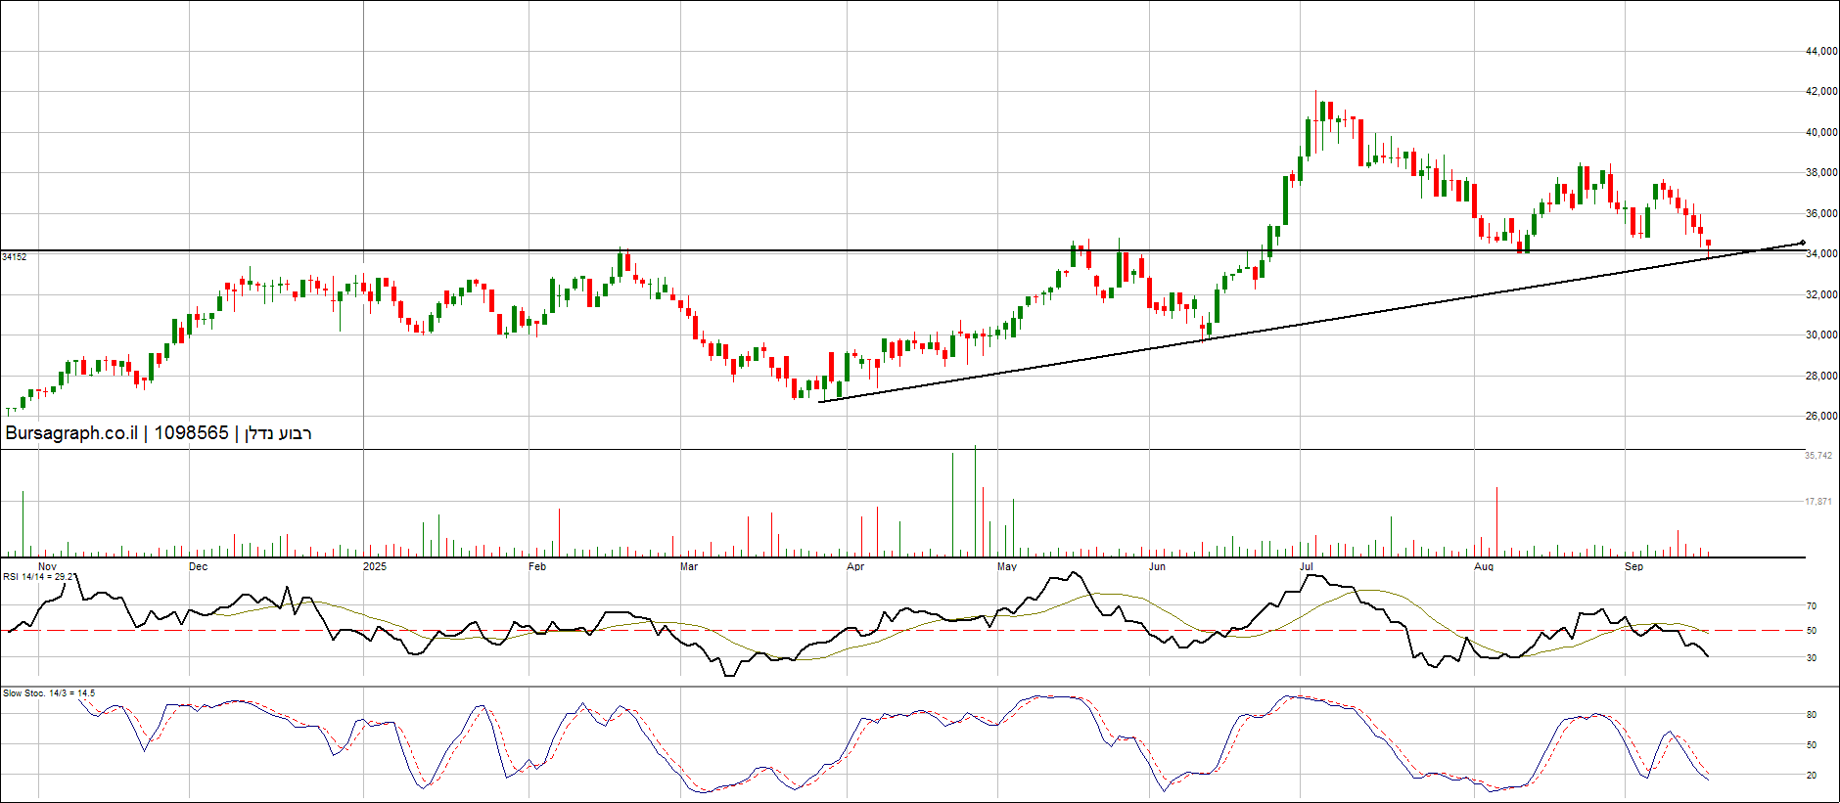Viewport: 1840px width, 803px height.
Task: Click the Hebrew stock name רבוע נדלן
Action: [278, 433]
